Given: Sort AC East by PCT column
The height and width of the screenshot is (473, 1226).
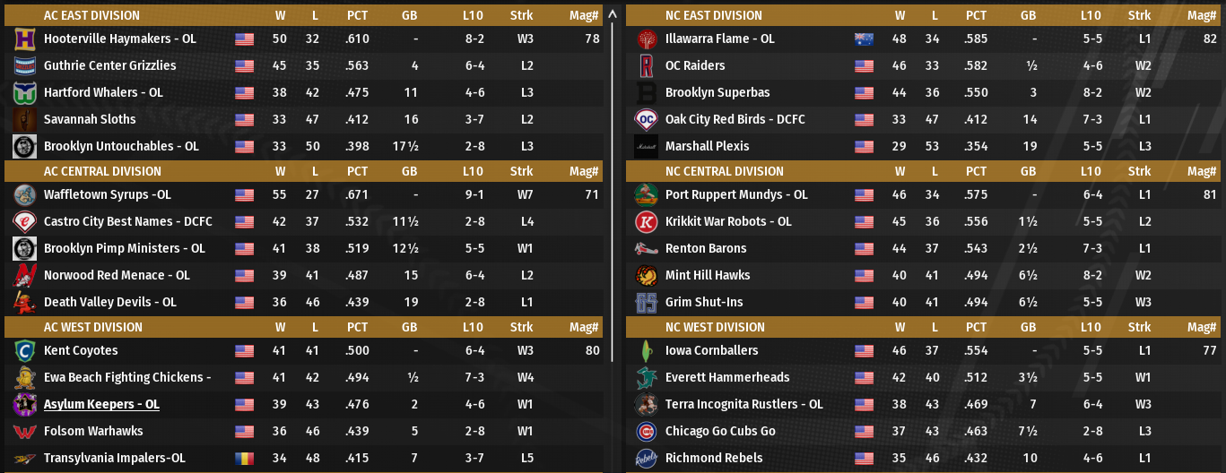Looking at the screenshot, I should pos(357,15).
